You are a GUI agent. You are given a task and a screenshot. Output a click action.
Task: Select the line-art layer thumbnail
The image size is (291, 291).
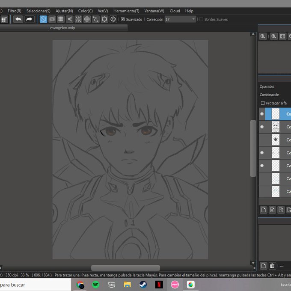click(x=276, y=127)
